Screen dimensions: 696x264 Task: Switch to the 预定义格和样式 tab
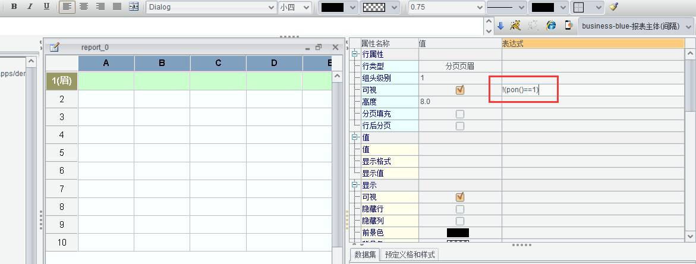[410, 254]
